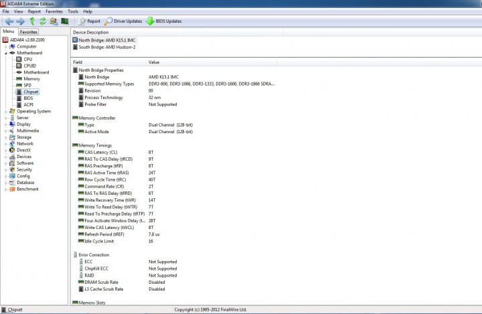Select the L3 Cache Scrub Rate row
This screenshot has width=482, height=314.
pyautogui.click(x=122, y=289)
